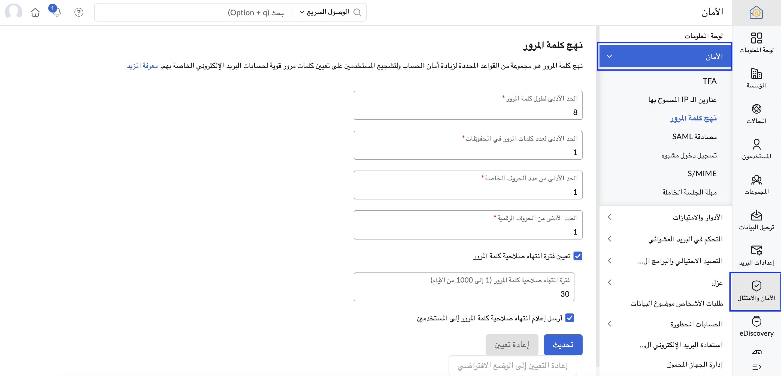Disable password expiry notification to users
This screenshot has height=376, width=781.
(x=570, y=318)
